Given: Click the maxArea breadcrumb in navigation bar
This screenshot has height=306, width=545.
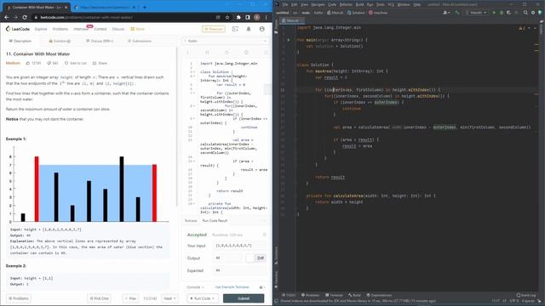Looking at the screenshot, I should coord(378,13).
